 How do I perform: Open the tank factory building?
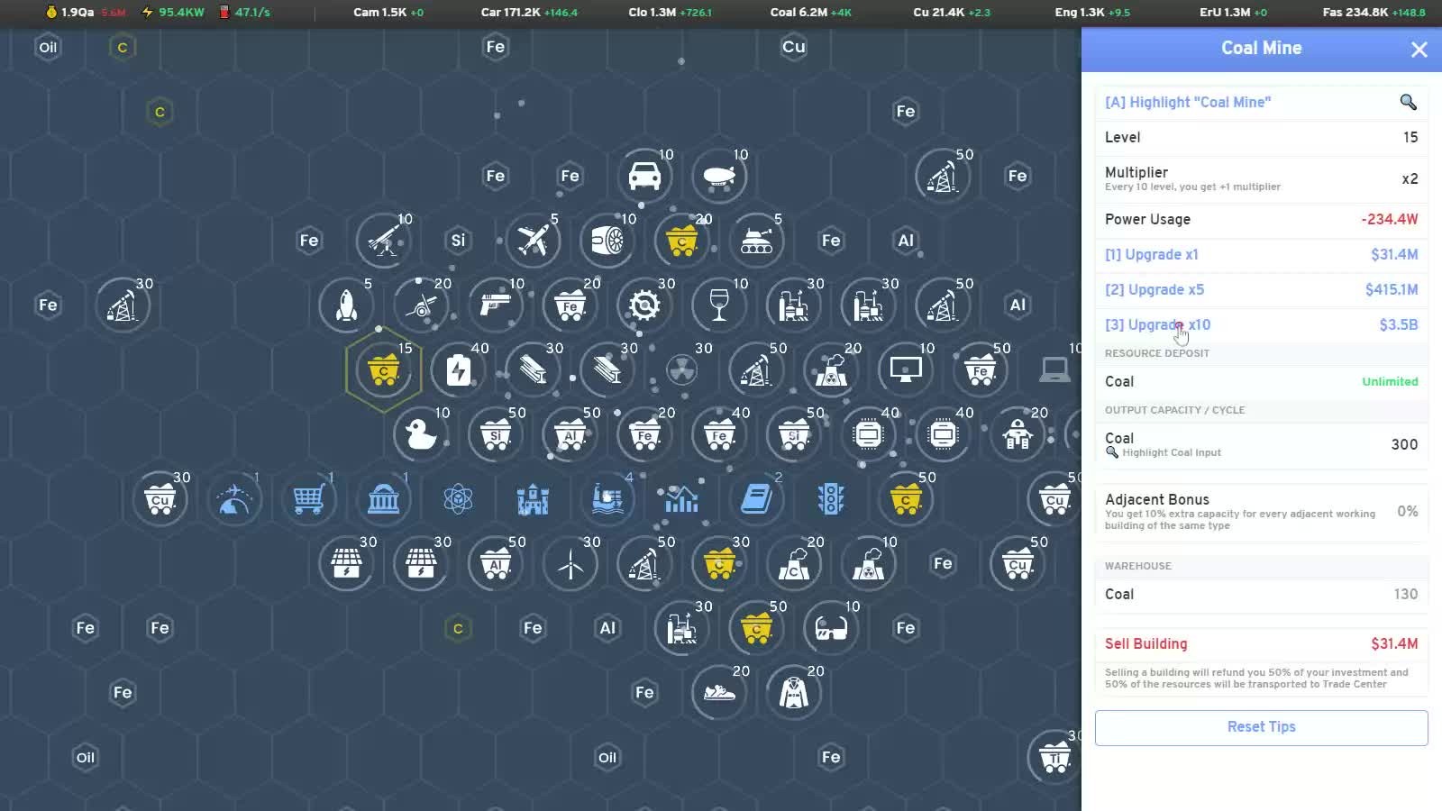tap(756, 241)
